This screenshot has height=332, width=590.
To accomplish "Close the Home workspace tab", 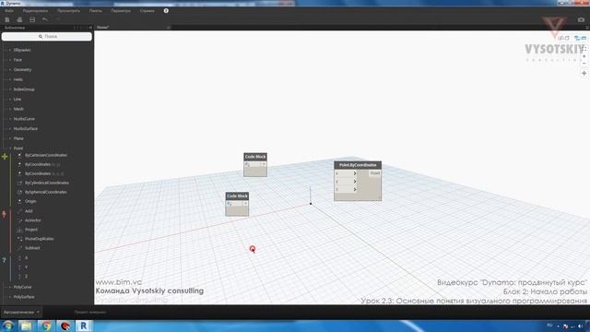I will pos(168,27).
